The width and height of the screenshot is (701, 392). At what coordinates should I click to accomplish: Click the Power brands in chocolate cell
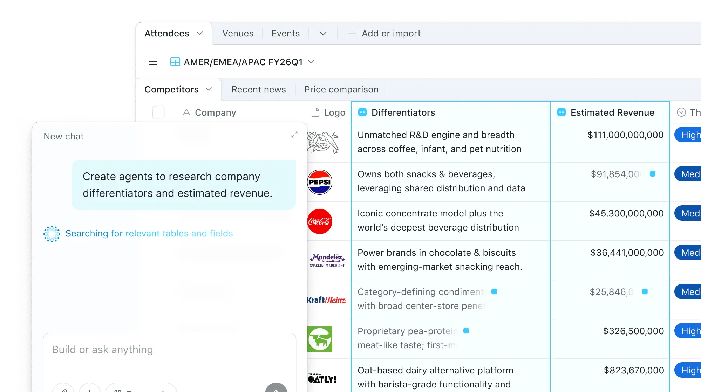tap(451, 260)
